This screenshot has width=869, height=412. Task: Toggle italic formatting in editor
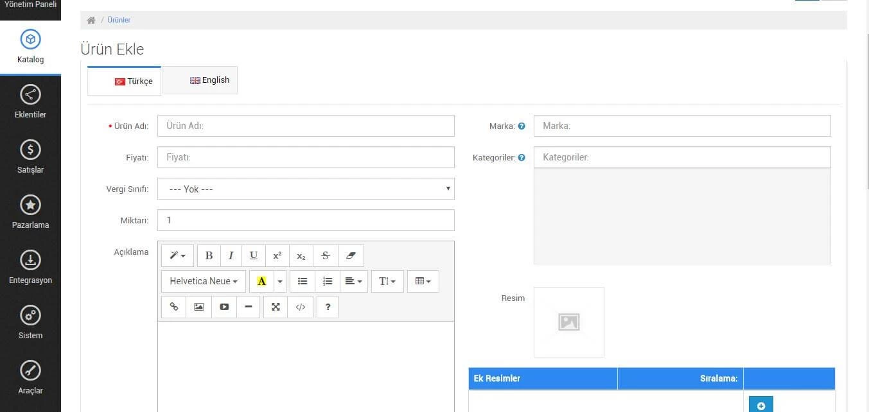(231, 255)
